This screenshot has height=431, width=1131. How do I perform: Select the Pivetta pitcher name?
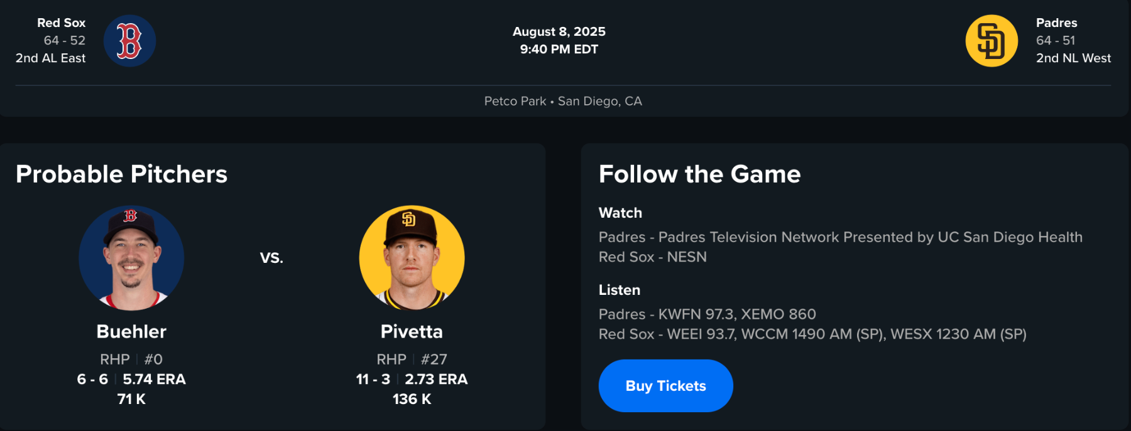coord(412,331)
